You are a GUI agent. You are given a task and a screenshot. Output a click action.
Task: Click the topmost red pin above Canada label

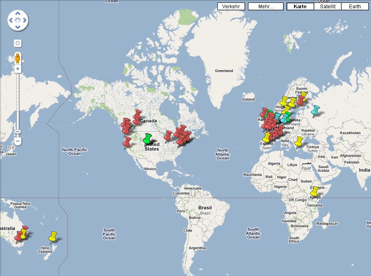point(138,114)
